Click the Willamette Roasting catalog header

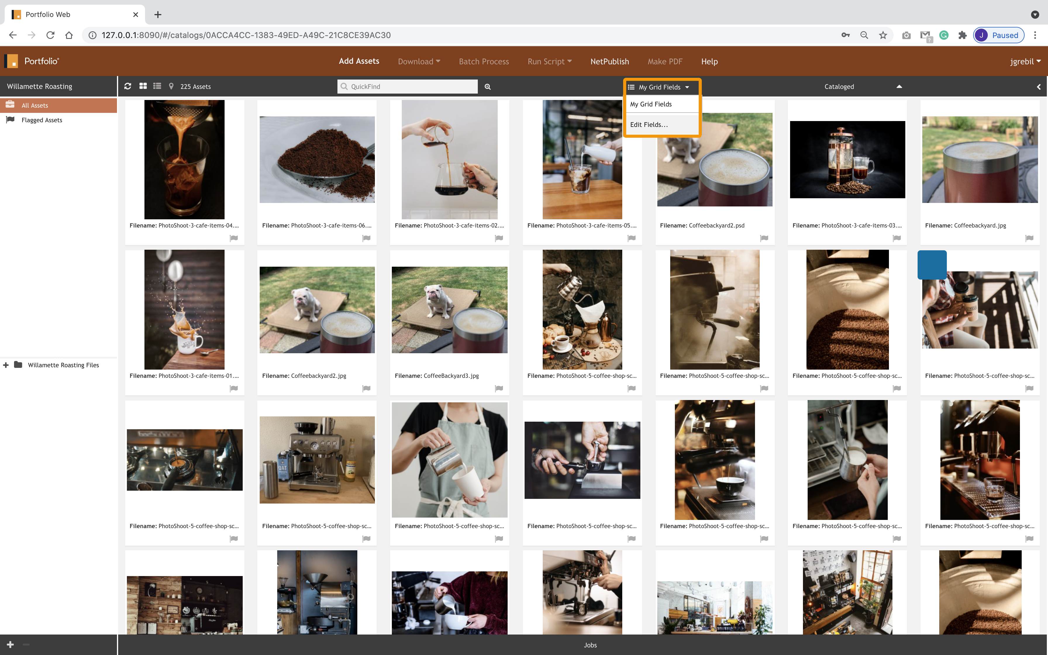click(58, 86)
